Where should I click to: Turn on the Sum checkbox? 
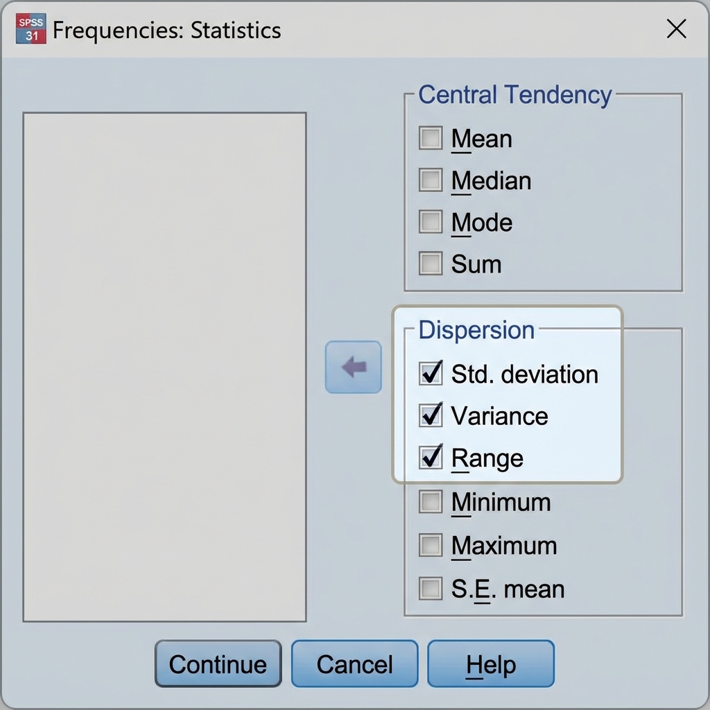[x=431, y=264]
